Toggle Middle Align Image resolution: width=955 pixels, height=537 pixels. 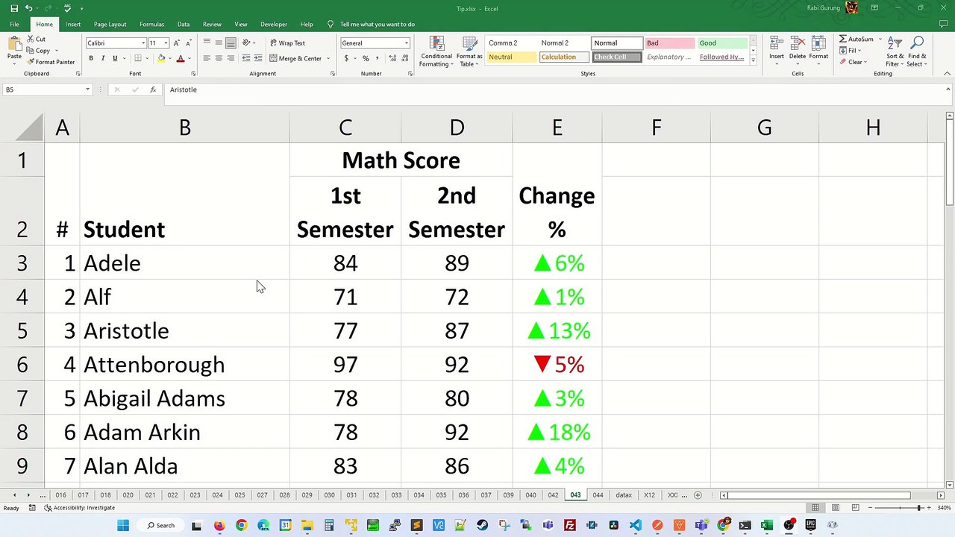tap(219, 43)
